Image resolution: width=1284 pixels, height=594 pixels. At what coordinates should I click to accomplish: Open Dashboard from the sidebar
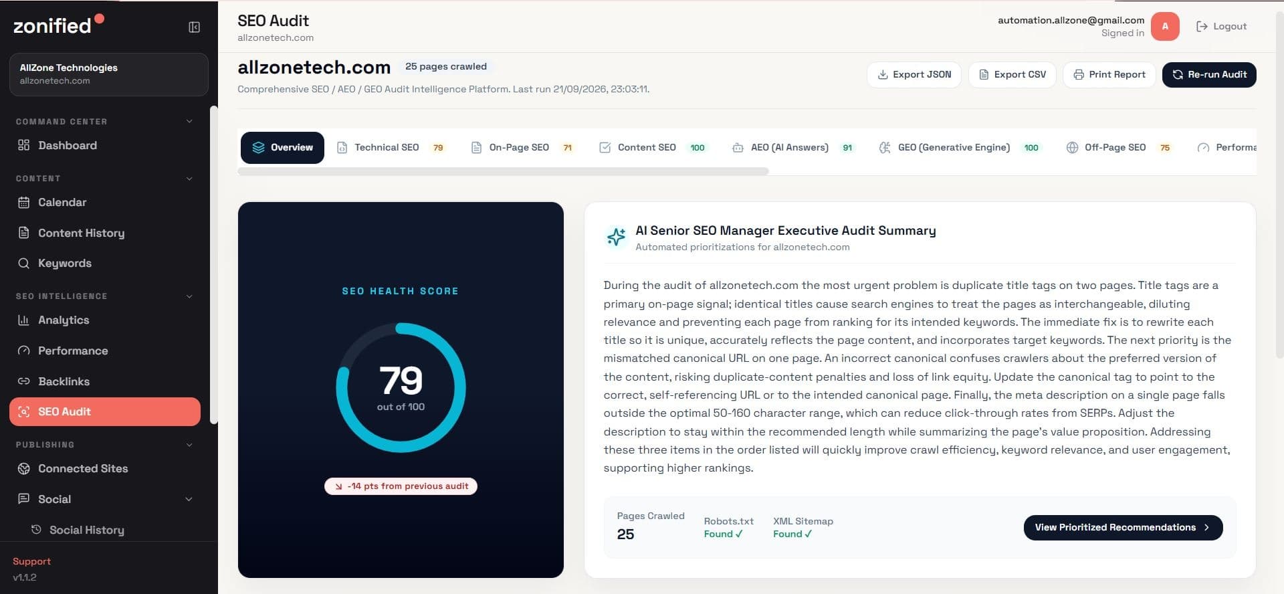105,145
